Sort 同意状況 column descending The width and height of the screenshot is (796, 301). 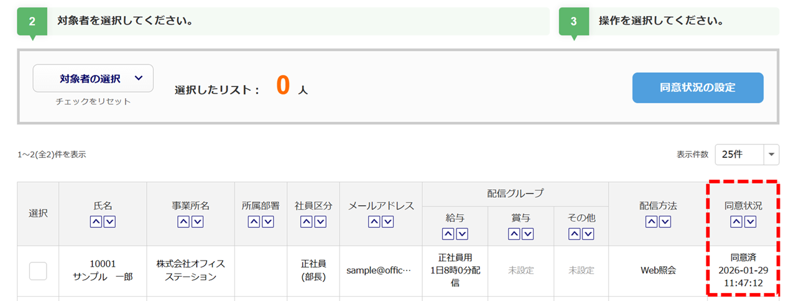coord(750,222)
